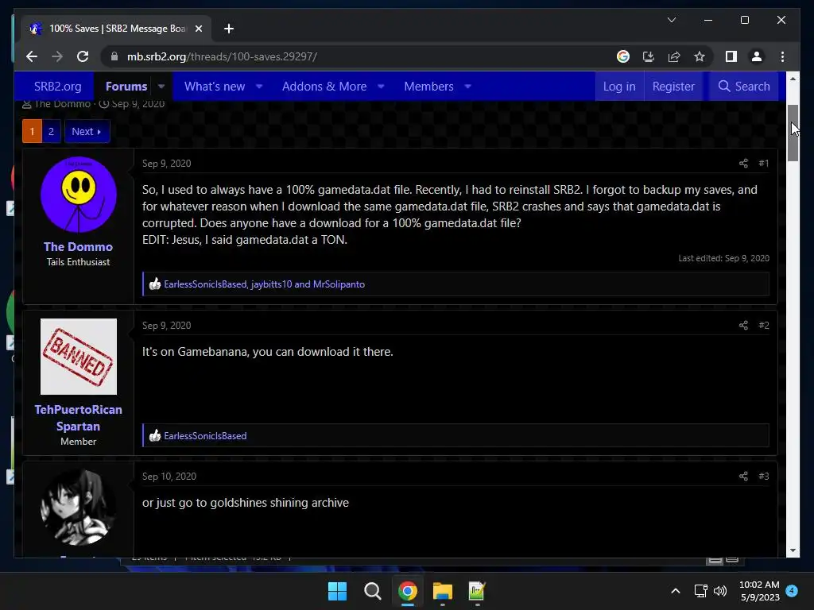Image resolution: width=814 pixels, height=610 pixels.
Task: Open the forum Search button
Action: pos(744,86)
